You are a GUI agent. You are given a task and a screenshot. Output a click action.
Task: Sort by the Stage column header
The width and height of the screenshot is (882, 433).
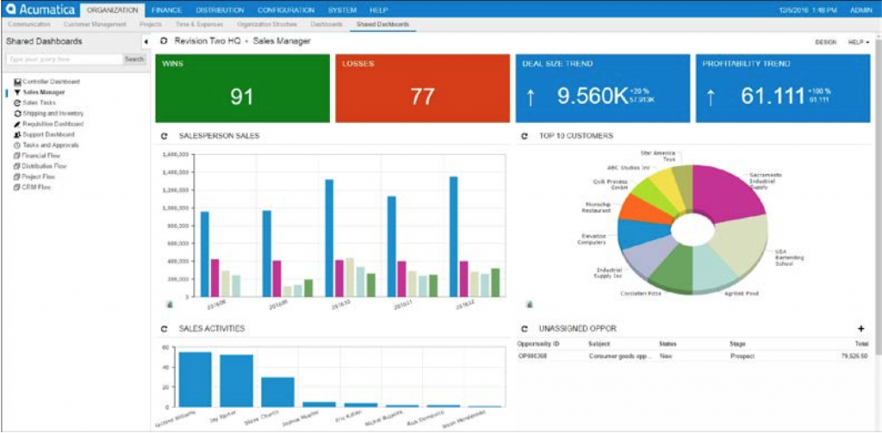pyautogui.click(x=737, y=343)
